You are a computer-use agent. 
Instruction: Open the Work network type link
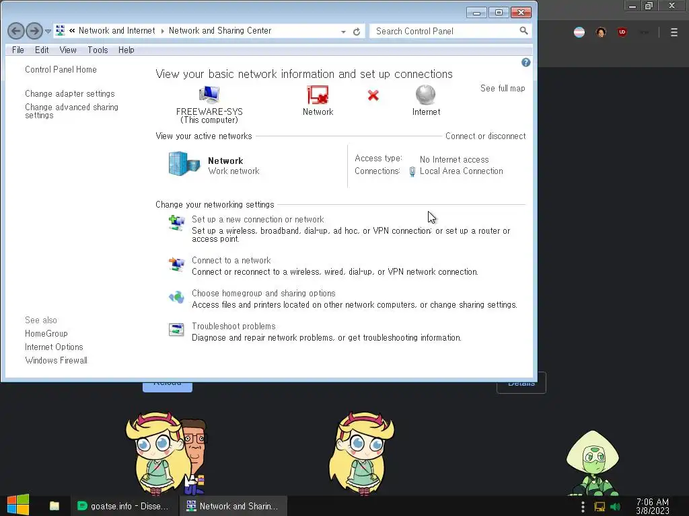(233, 171)
